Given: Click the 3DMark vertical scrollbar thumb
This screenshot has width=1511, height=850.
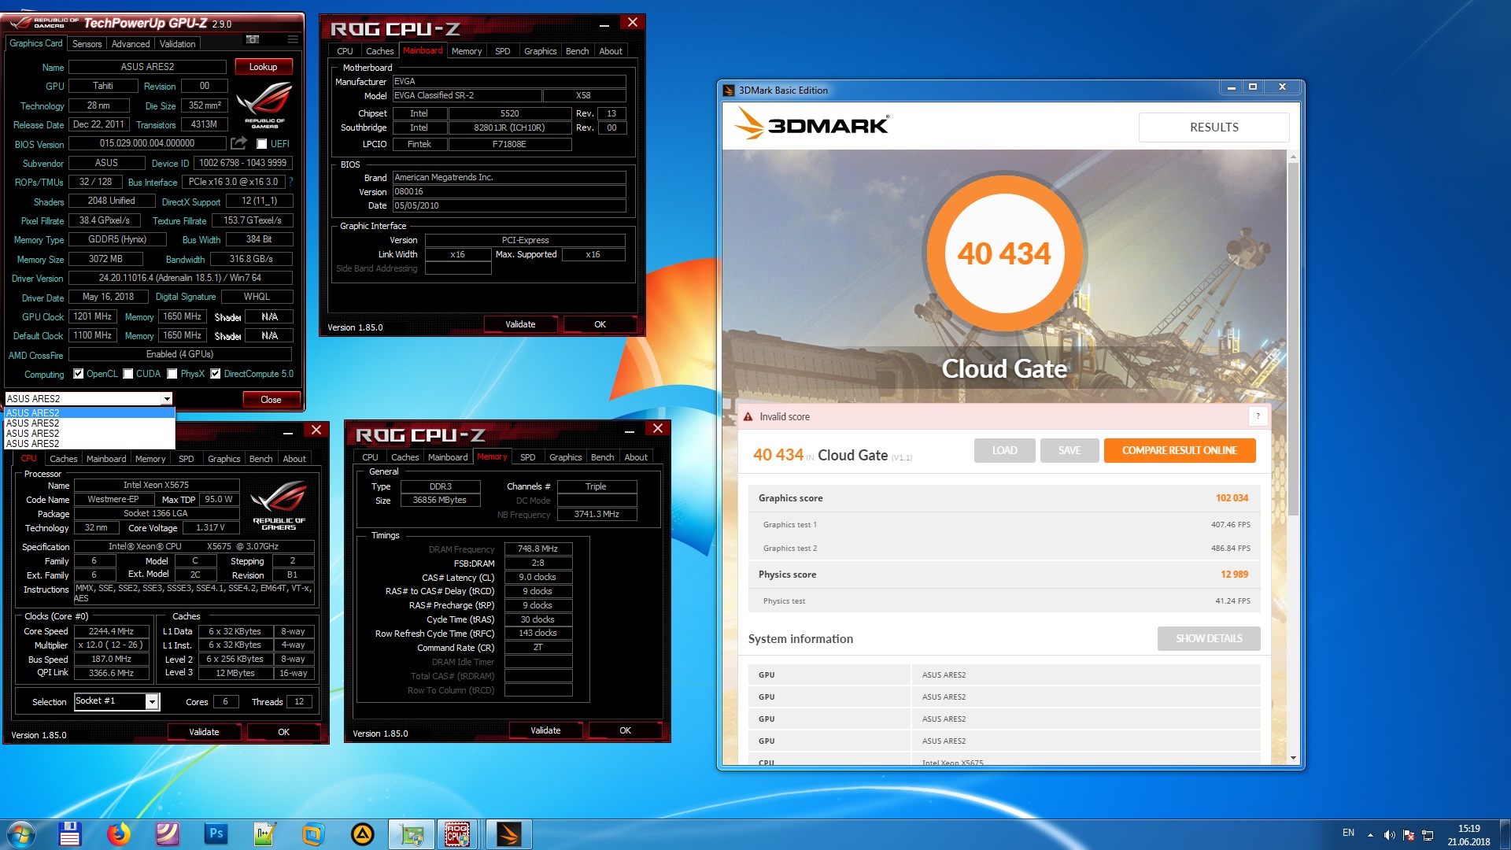Looking at the screenshot, I should click(1293, 338).
